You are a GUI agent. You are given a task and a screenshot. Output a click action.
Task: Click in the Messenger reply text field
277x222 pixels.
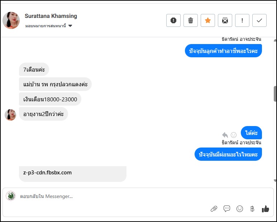click(x=108, y=196)
